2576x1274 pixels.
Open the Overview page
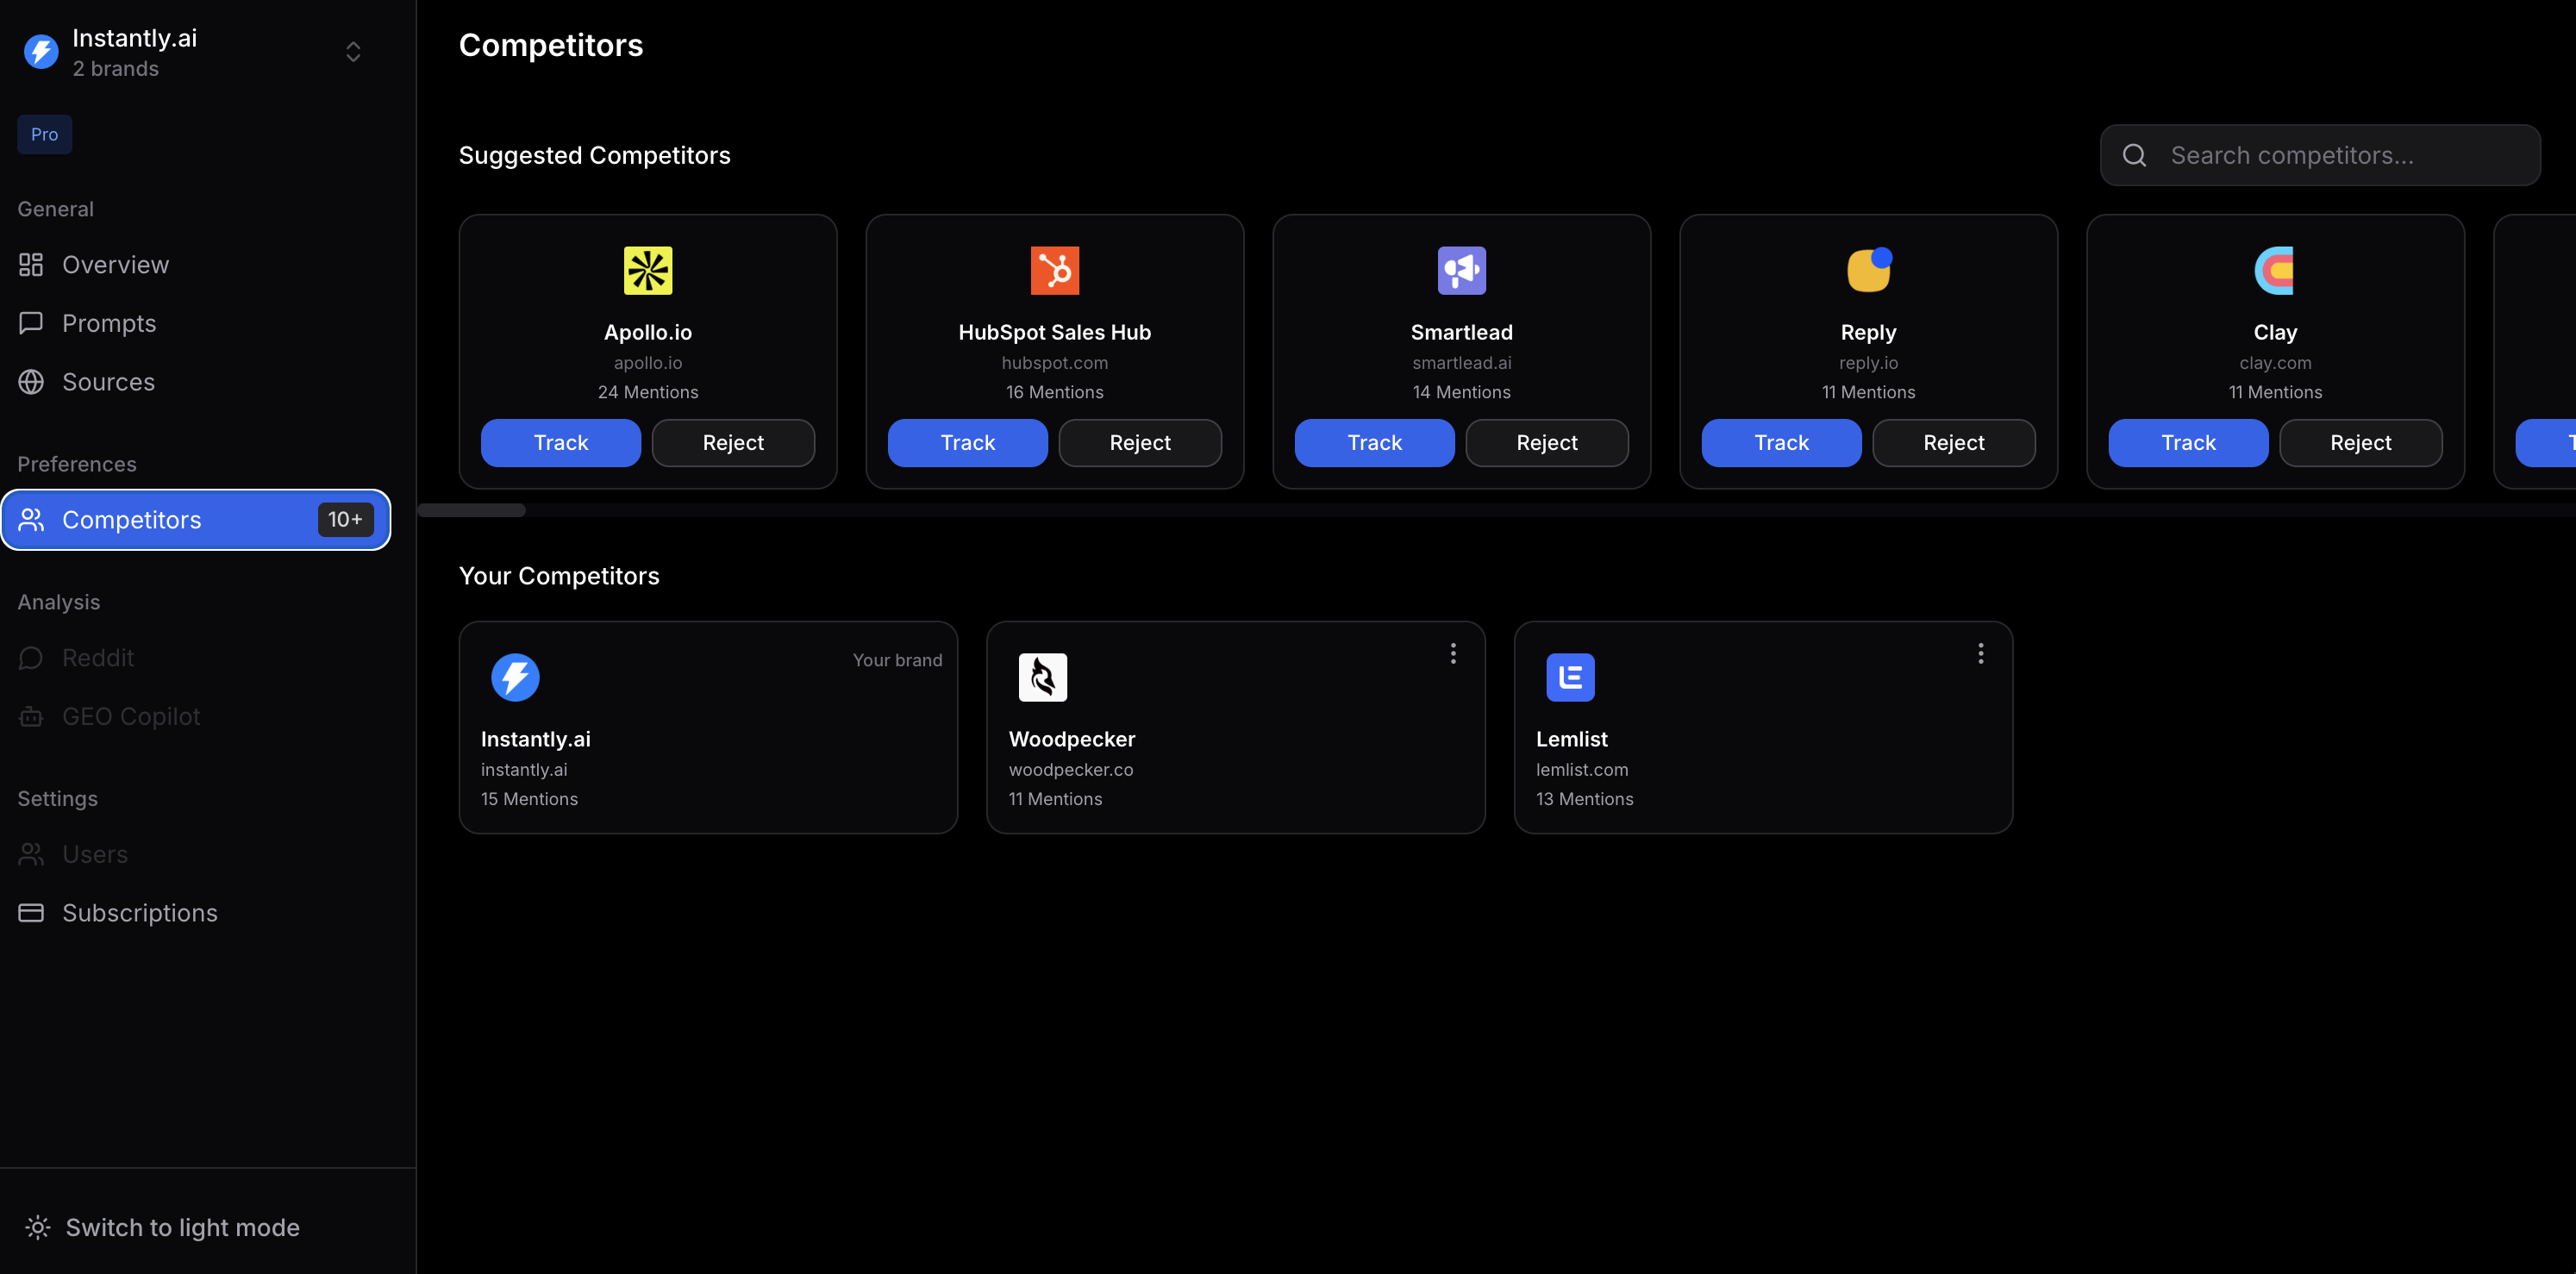click(196, 265)
